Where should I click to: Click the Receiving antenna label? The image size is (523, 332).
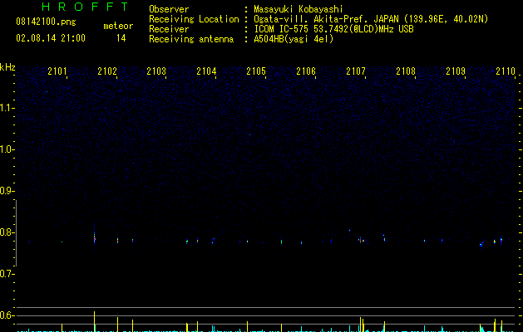(191, 39)
